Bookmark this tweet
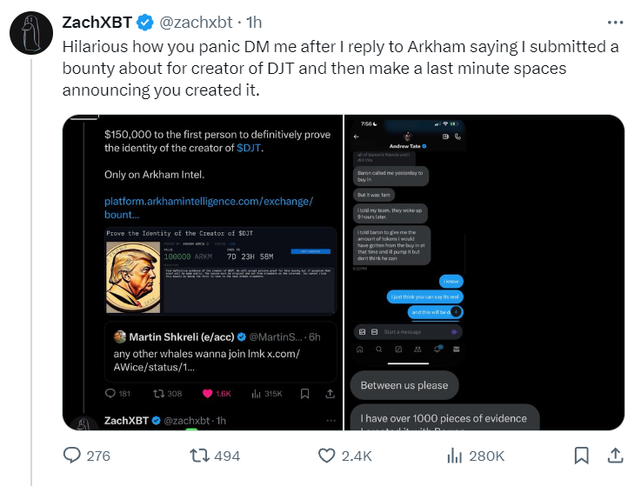The image size is (641, 486). coord(581,456)
